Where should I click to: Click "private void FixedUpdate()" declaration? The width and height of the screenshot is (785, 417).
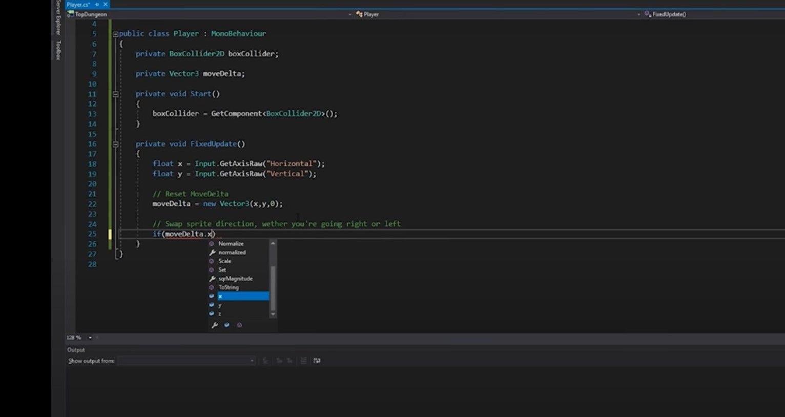point(191,144)
